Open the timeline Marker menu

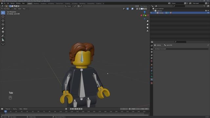pos(25,109)
